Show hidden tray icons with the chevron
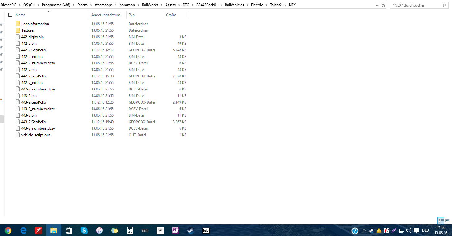Image resolution: width=452 pixels, height=236 pixels. click(x=364, y=231)
